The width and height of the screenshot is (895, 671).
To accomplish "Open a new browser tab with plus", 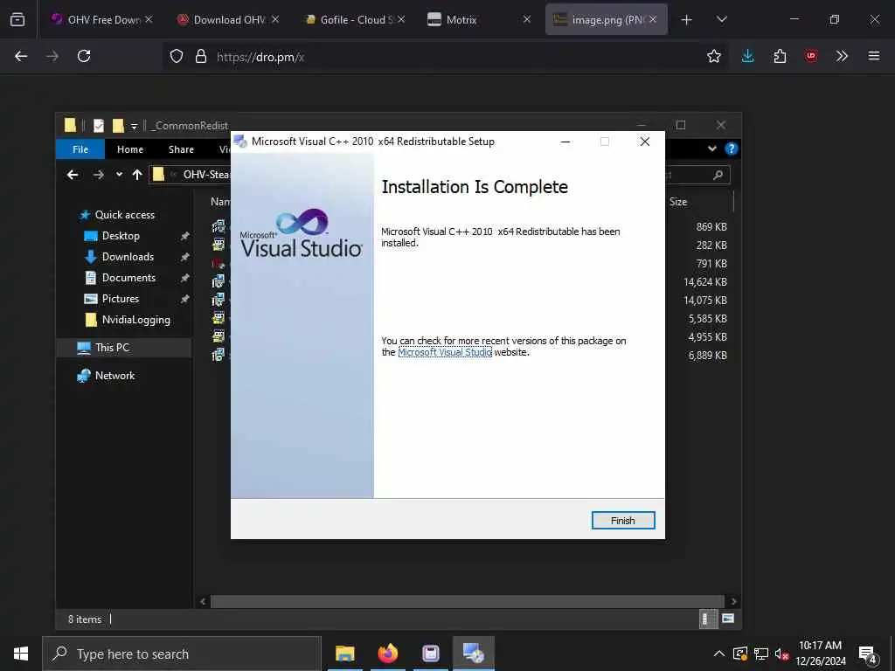I will 687,20.
